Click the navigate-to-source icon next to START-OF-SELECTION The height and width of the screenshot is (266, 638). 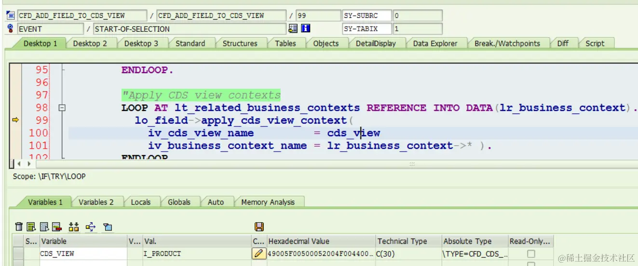click(293, 29)
